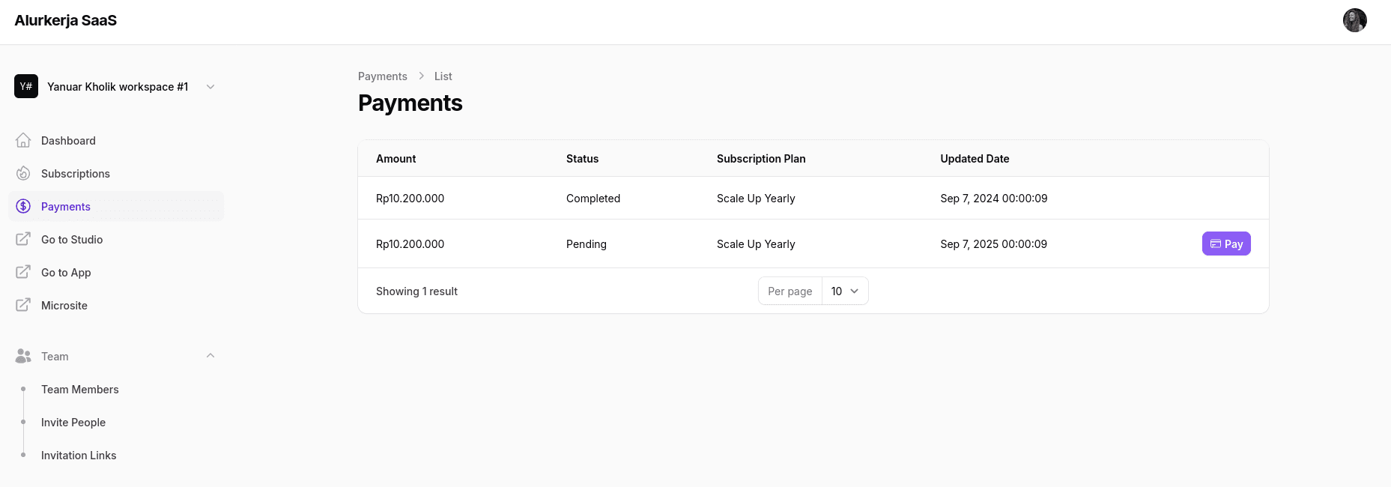Viewport: 1391px width, 487px height.
Task: Click the Team people icon
Action: tap(23, 357)
